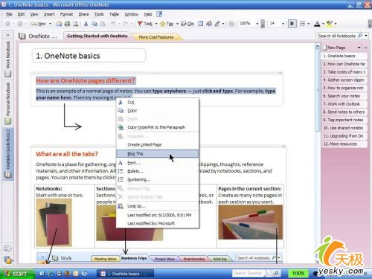Screen dimensions: 372x279
Task: Switch to More Cool Features tab
Action: pyautogui.click(x=156, y=37)
